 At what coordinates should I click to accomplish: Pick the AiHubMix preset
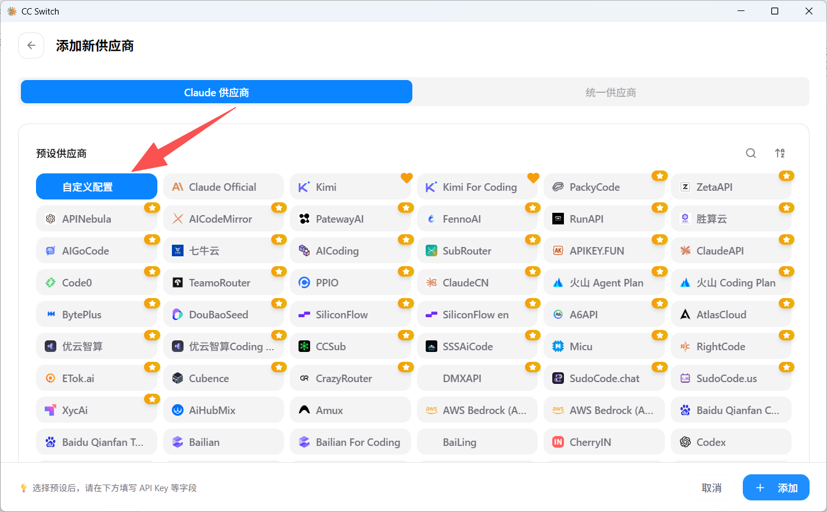[224, 410]
